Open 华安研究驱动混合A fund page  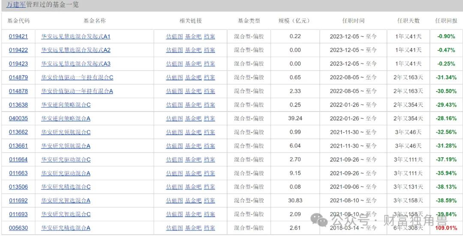pyautogui.click(x=66, y=173)
